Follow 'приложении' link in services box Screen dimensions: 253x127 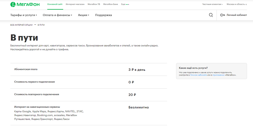click(x=219, y=75)
